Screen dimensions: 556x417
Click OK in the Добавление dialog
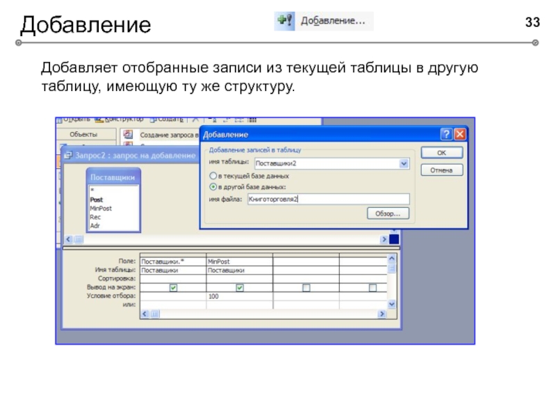[441, 153]
